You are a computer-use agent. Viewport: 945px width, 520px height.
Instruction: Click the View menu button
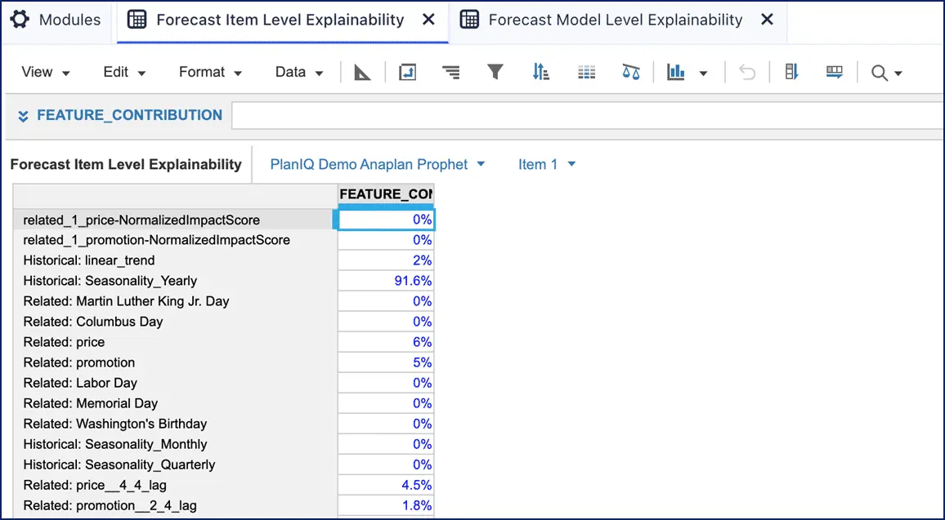(x=45, y=72)
